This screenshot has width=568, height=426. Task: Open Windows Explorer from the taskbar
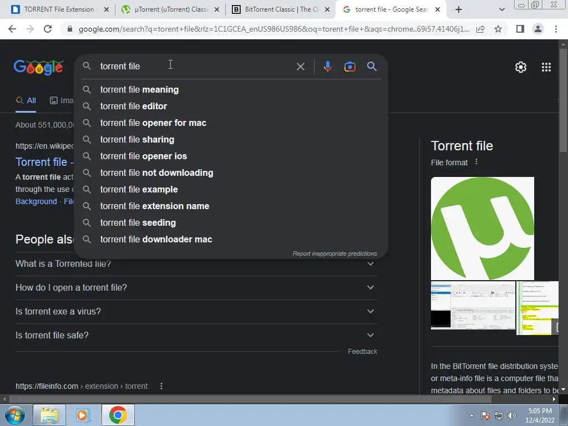coord(49,415)
